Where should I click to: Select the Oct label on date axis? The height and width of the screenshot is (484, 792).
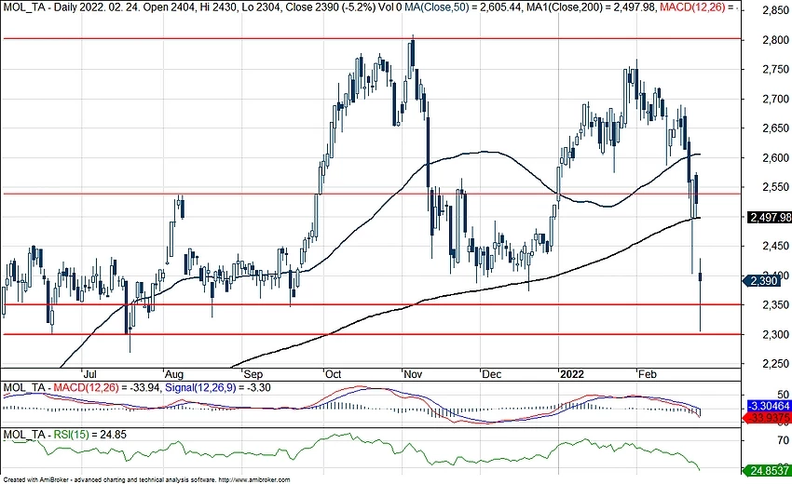point(333,374)
